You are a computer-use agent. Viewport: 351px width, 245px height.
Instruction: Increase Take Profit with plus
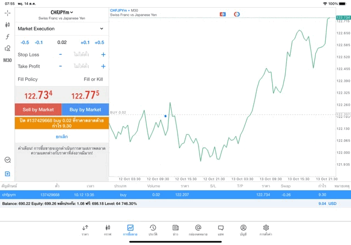103,66
